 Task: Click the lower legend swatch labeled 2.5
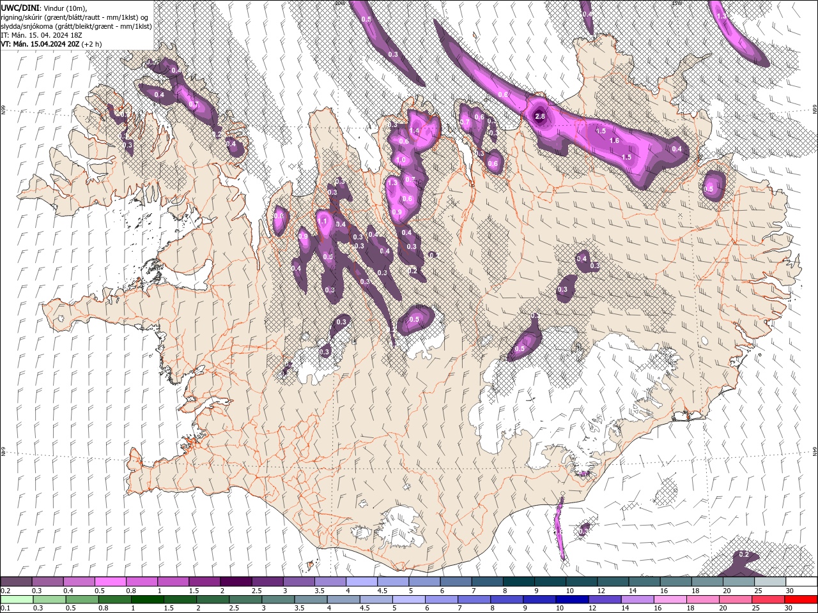[x=245, y=600]
